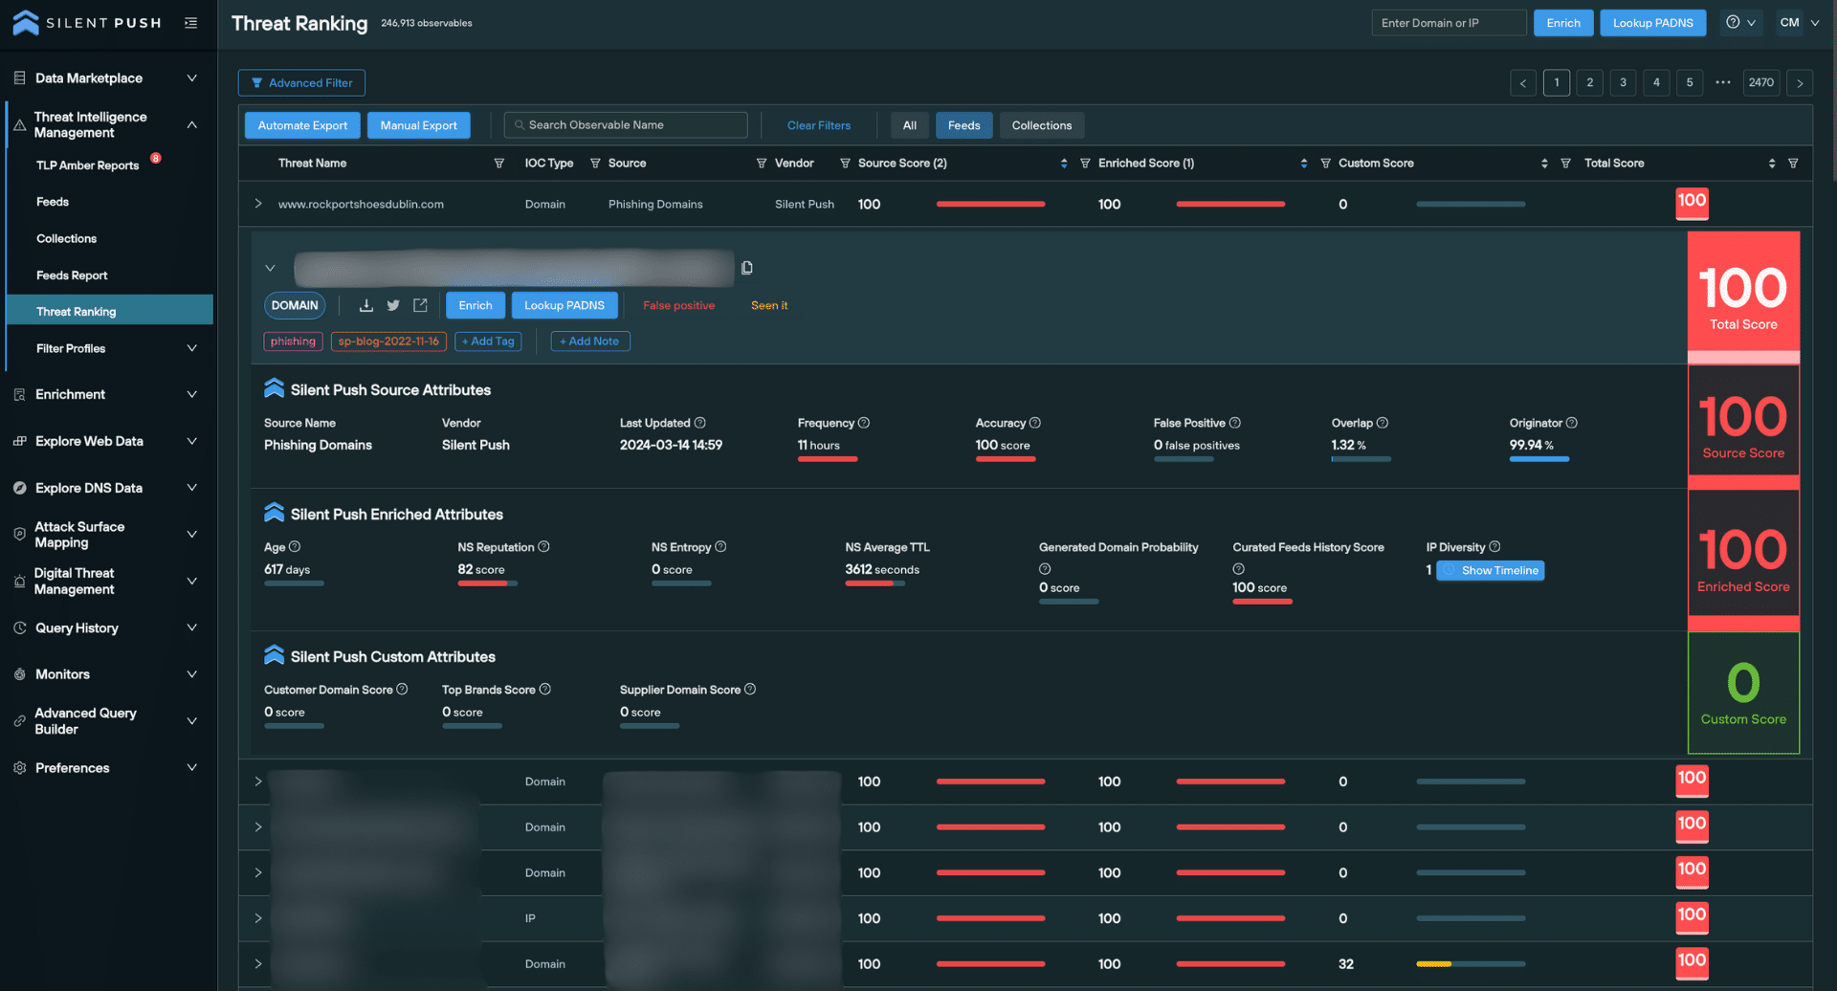Filter by Threat Name column funnel icon
Viewport: 1837px width, 991px height.
click(x=498, y=164)
